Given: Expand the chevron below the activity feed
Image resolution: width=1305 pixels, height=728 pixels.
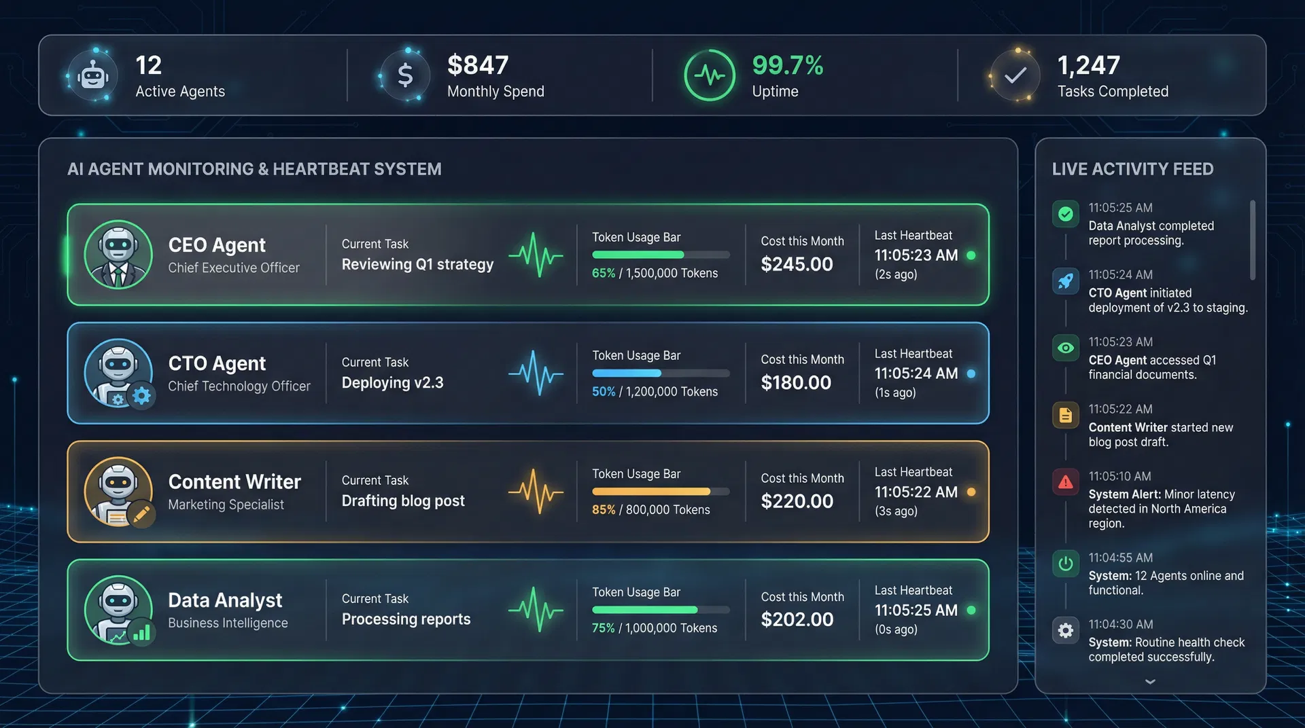Looking at the screenshot, I should pos(1150,681).
